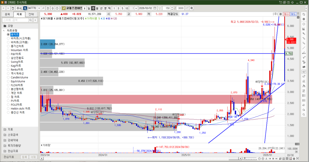Switch to the 종목 tab
309x162 pixels.
point(8,14)
